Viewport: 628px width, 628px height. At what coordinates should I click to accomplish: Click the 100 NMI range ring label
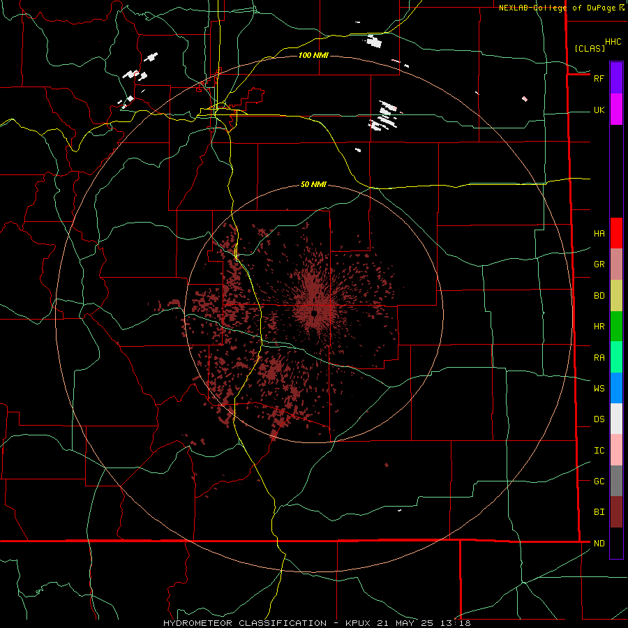pos(313,55)
